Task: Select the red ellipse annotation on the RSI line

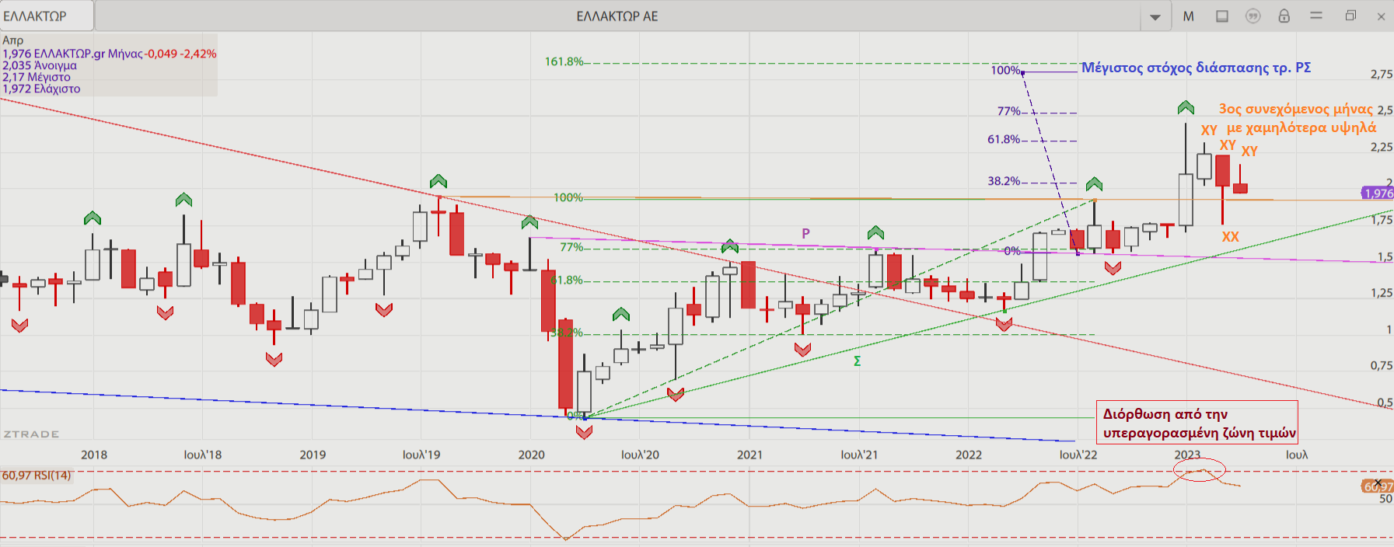Action: (x=1200, y=469)
